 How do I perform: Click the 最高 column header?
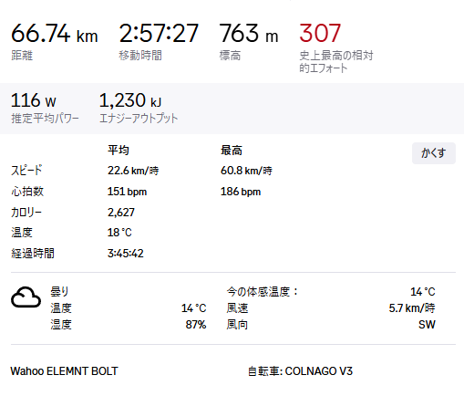232,151
